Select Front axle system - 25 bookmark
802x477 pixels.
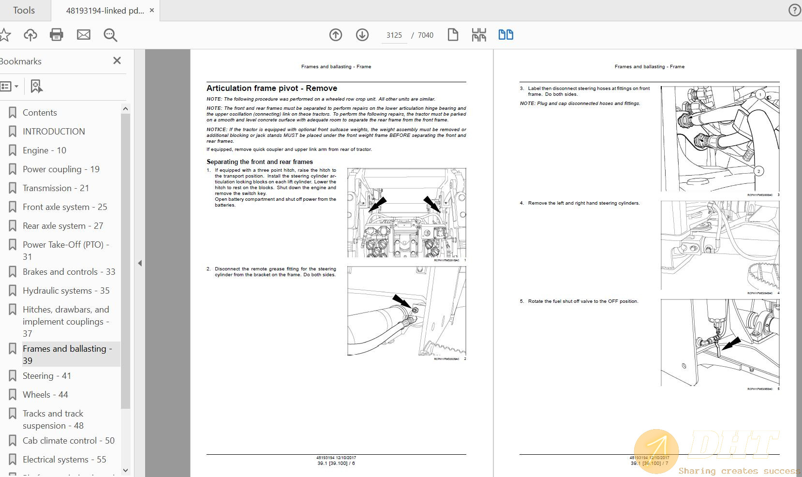[65, 207]
